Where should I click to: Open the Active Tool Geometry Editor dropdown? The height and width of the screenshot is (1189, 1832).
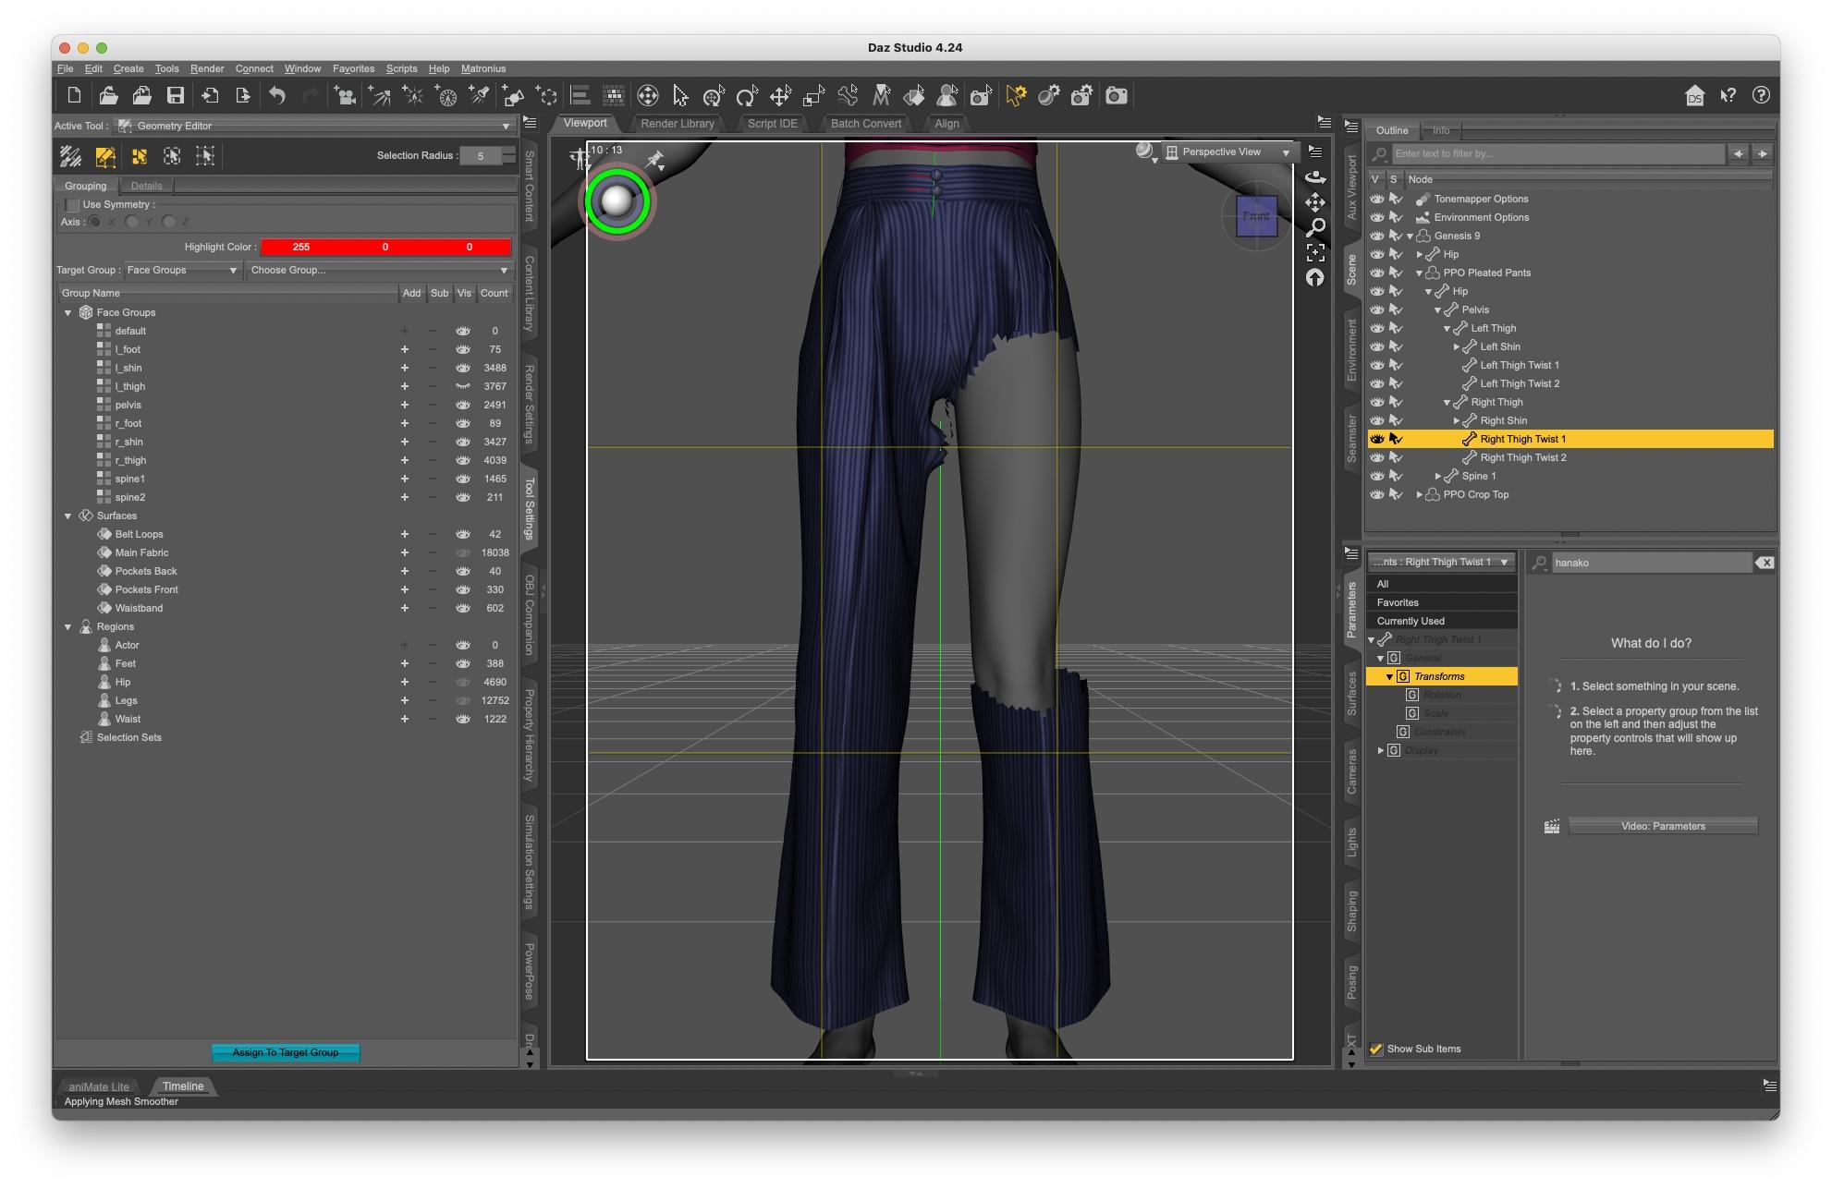(314, 126)
